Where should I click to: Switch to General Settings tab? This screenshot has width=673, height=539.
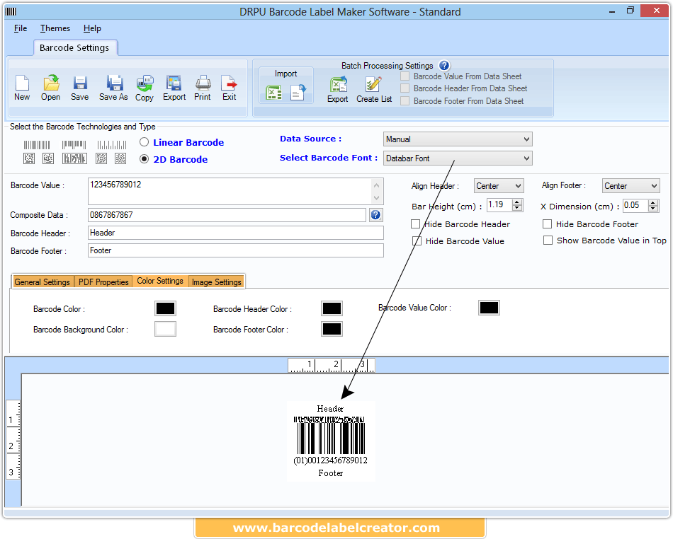coord(42,282)
